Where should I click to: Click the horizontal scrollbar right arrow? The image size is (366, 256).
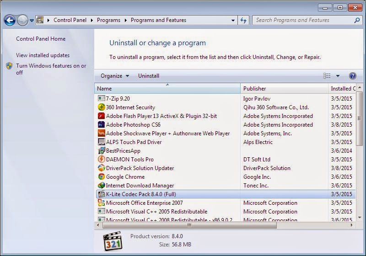click(x=351, y=225)
